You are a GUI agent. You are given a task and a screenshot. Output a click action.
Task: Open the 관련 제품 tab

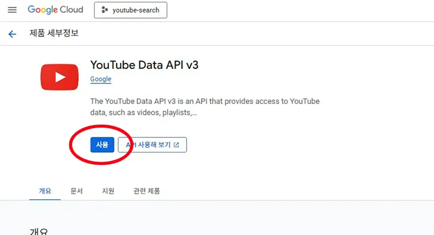click(146, 191)
